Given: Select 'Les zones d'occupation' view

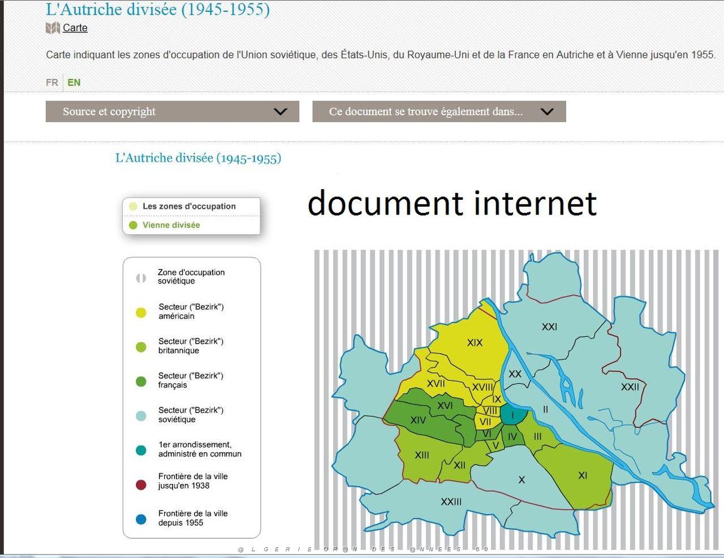Looking at the screenshot, I should click(x=189, y=207).
